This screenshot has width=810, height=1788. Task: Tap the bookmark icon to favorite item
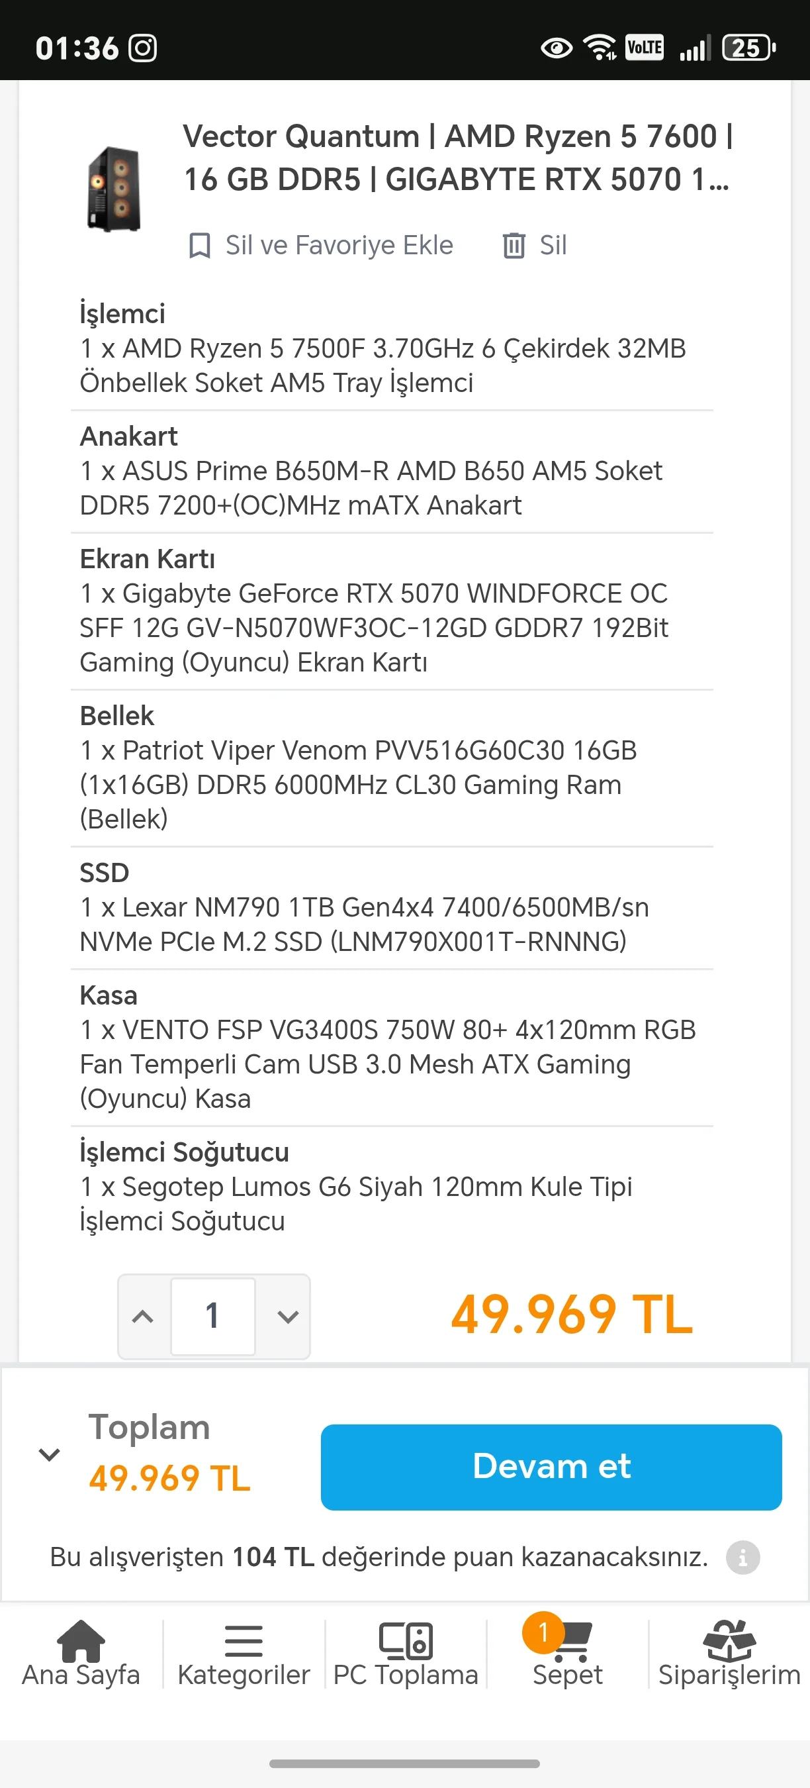pyautogui.click(x=200, y=246)
